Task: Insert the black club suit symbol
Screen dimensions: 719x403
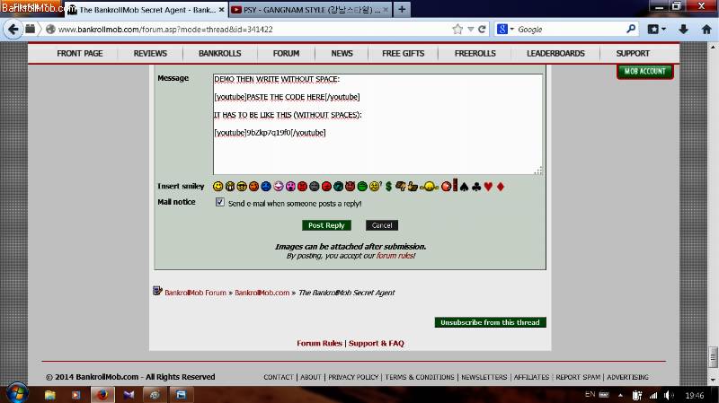Action: [476, 187]
